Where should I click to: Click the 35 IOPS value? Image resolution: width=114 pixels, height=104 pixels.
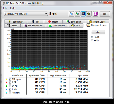[x=40, y=93]
